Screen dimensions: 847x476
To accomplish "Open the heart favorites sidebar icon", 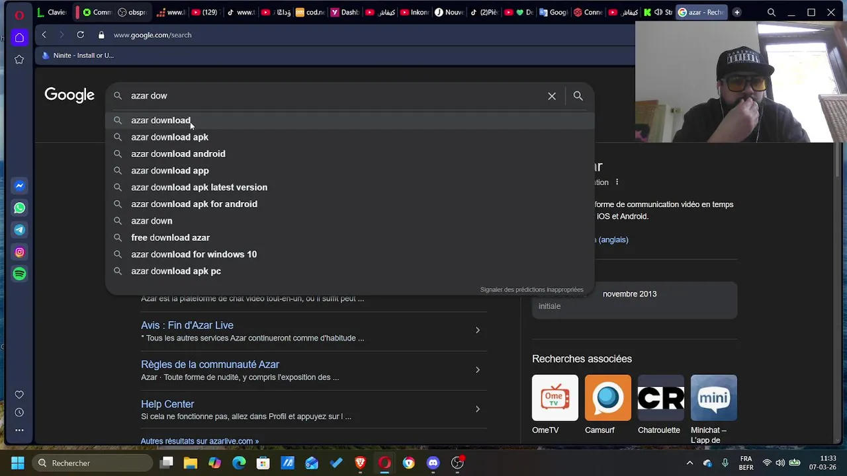I will tap(19, 395).
